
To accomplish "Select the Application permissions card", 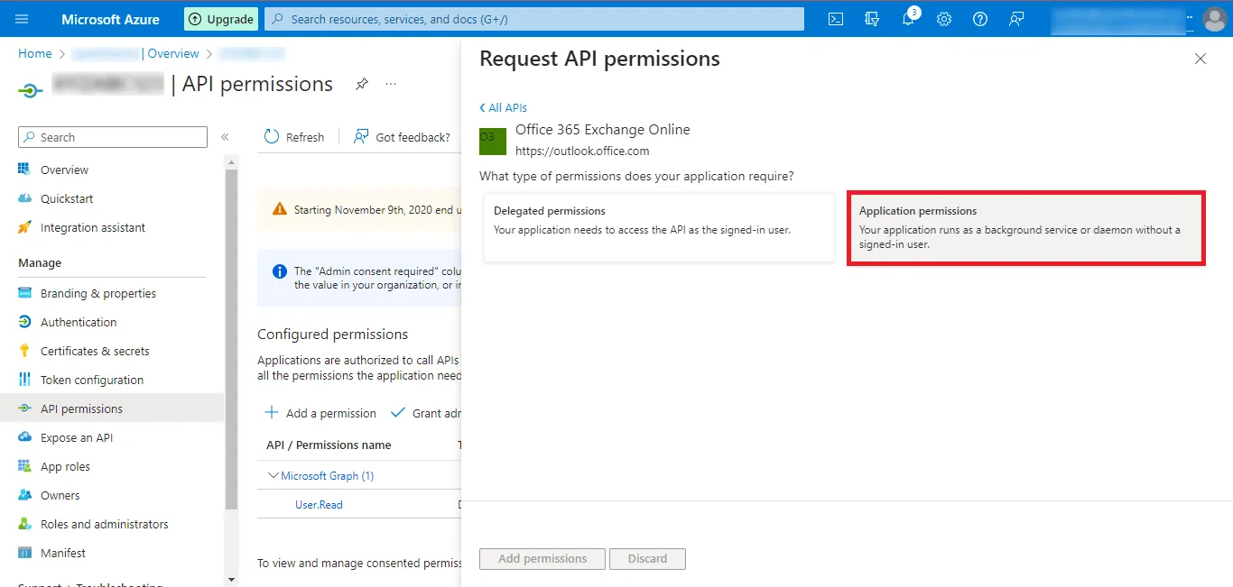I will [x=1025, y=228].
